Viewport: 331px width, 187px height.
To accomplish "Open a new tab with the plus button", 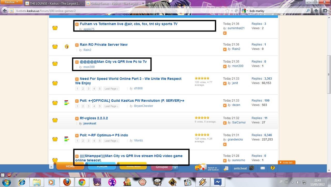I will click(149, 3).
